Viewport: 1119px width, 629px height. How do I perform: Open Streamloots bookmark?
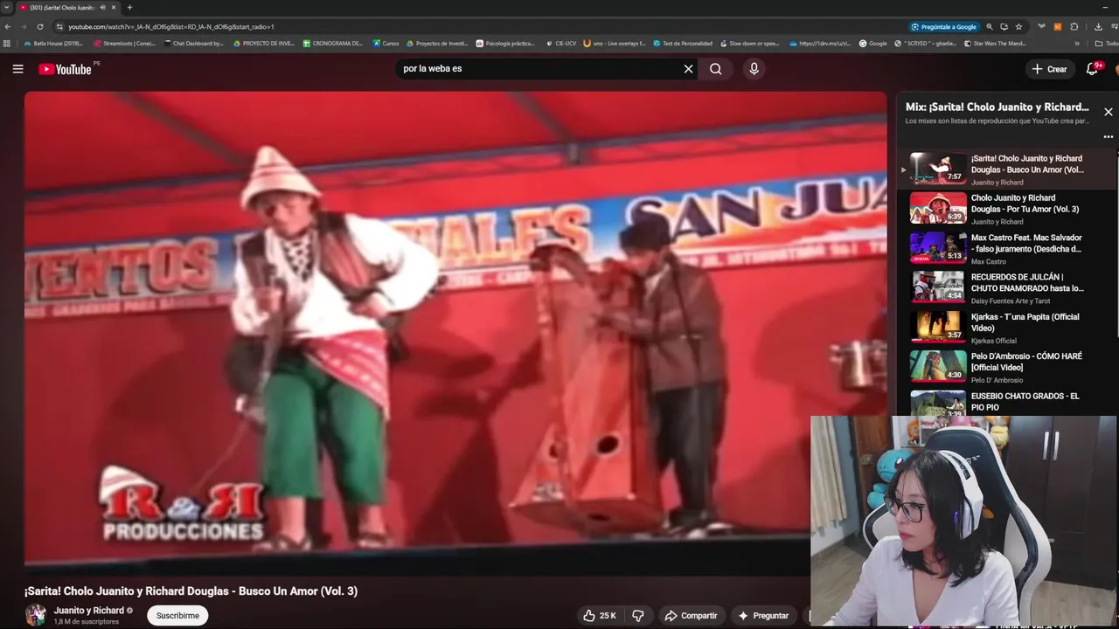tap(125, 43)
